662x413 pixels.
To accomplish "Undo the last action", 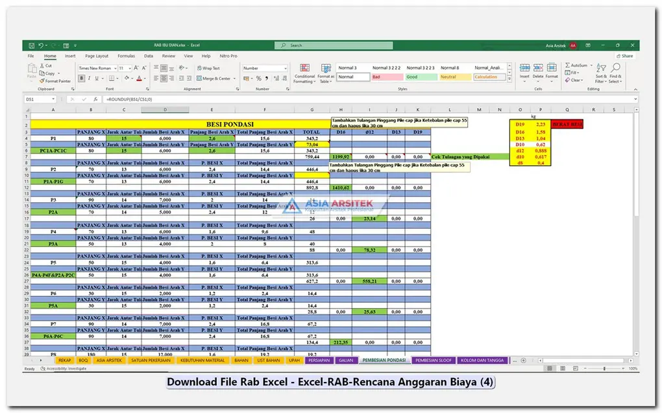I will pyautogui.click(x=41, y=45).
